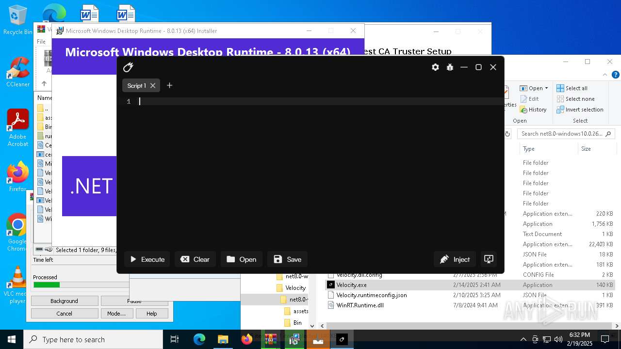Open a script file in Velocity
The height and width of the screenshot is (349, 621).
pos(241,259)
